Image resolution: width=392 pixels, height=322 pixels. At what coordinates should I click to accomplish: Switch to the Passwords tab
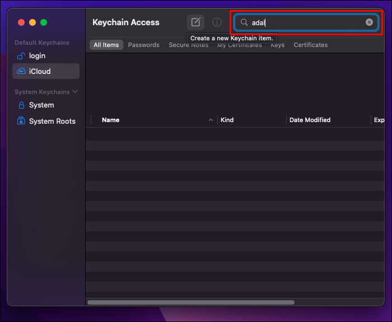tap(144, 45)
